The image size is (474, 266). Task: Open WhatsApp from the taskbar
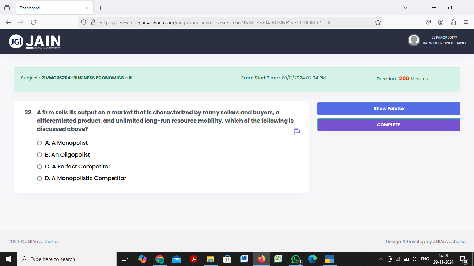click(x=295, y=259)
